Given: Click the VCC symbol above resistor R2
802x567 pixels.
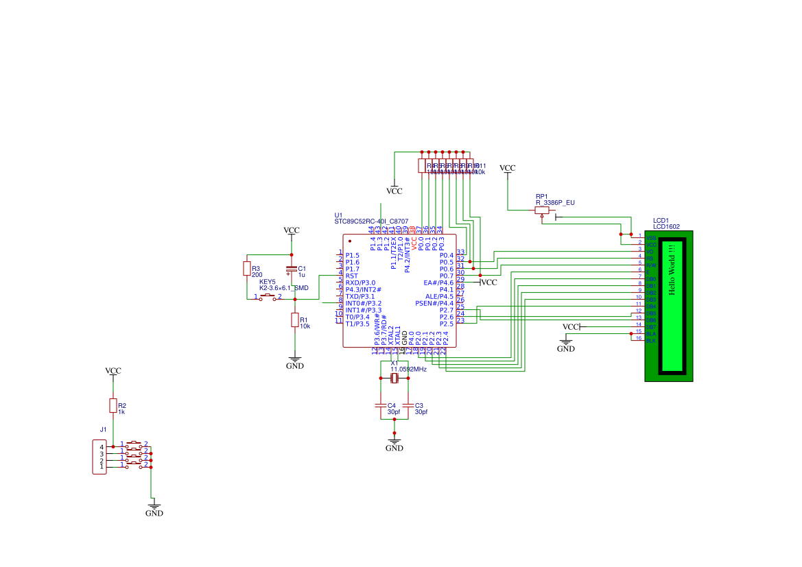Looking at the screenshot, I should tap(113, 373).
